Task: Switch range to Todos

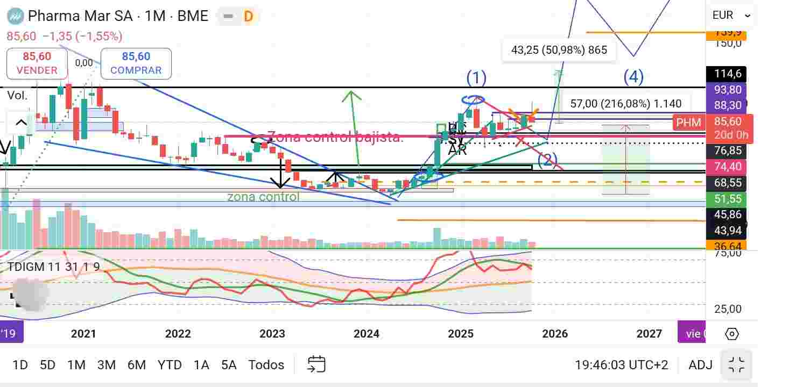Action: point(266,365)
